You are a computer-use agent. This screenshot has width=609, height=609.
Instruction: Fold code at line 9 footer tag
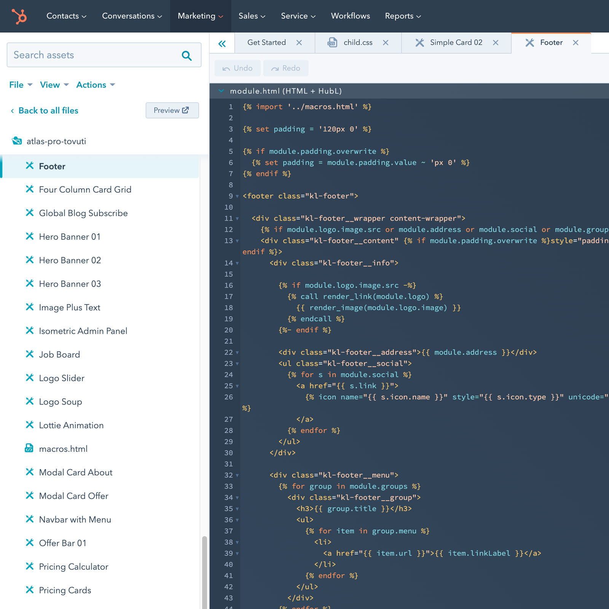(x=237, y=197)
